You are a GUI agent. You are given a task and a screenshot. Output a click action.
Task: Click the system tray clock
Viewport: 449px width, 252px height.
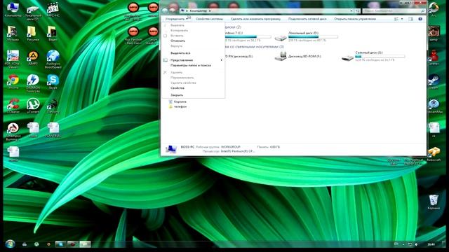pyautogui.click(x=431, y=244)
